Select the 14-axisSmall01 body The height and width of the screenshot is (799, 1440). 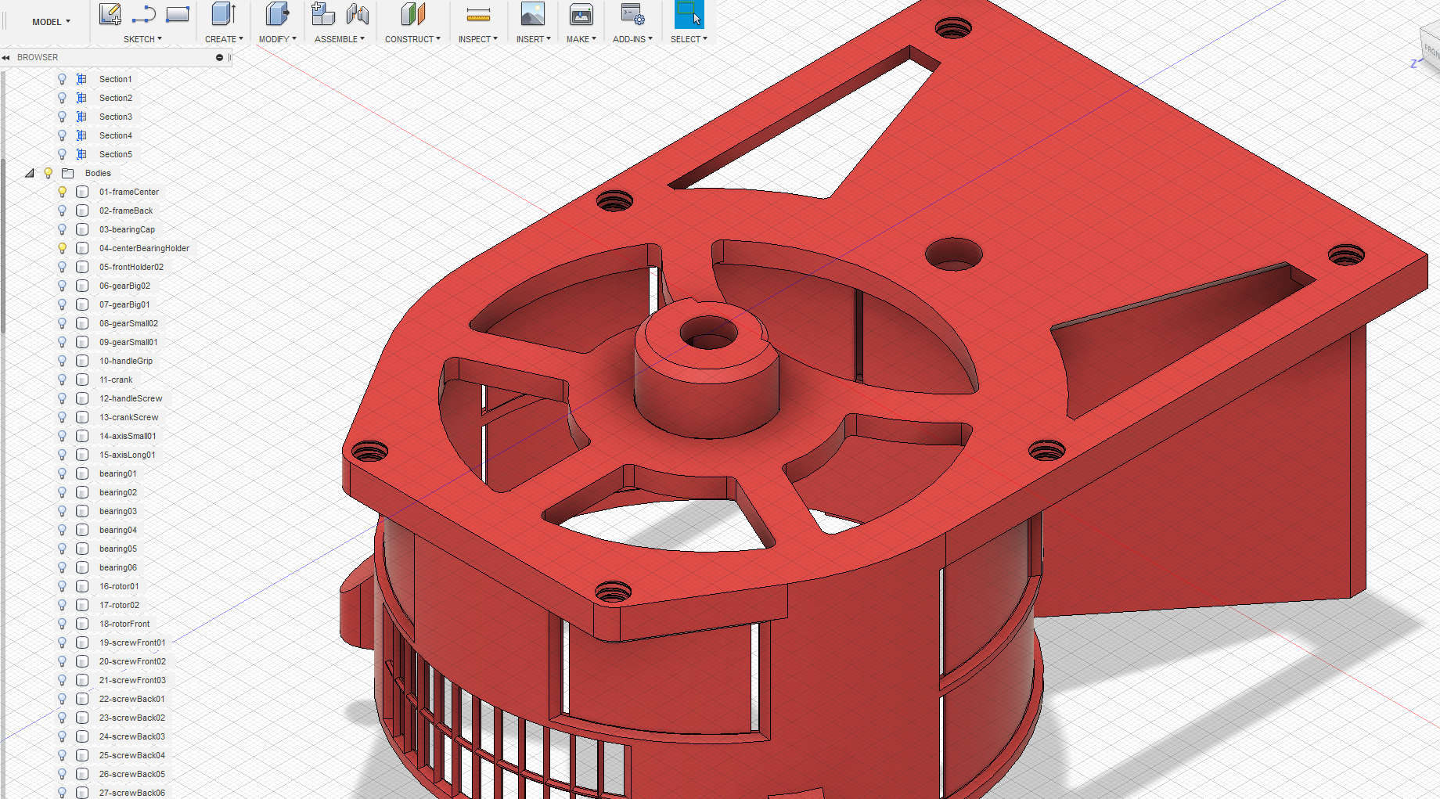[128, 436]
